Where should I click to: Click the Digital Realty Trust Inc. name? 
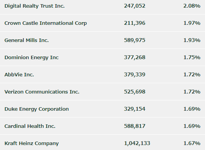point(34,6)
